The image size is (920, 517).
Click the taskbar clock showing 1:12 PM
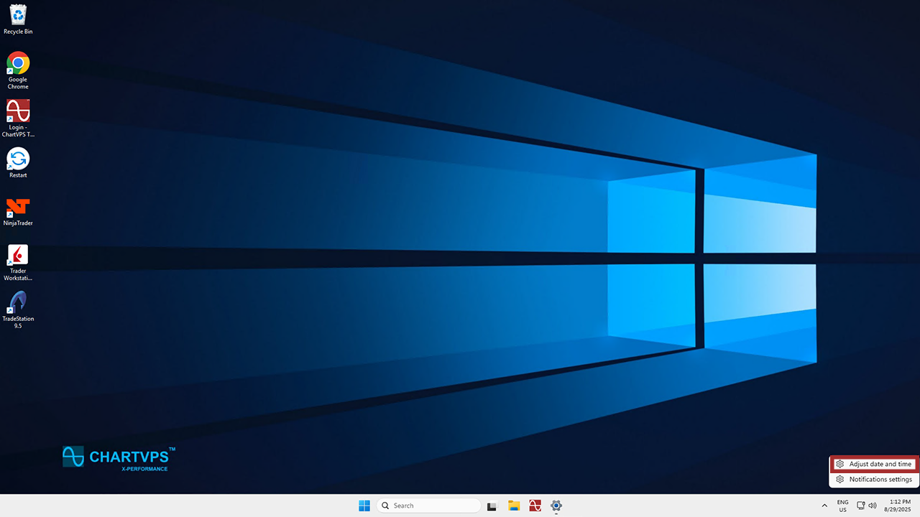click(x=899, y=506)
